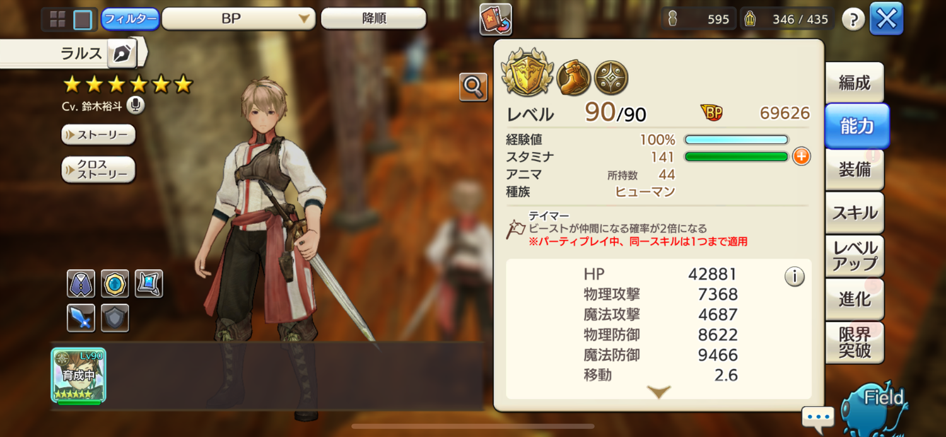Open the edit icon beside ラルス name
The height and width of the screenshot is (437, 946).
[x=120, y=54]
